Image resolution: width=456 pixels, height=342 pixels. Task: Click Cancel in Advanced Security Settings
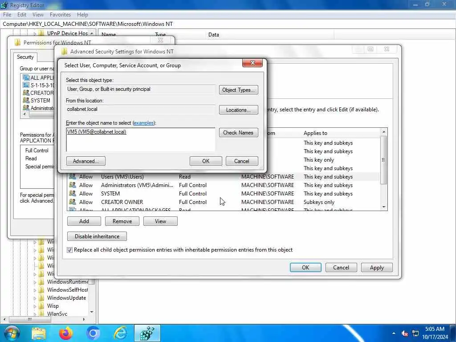[341, 268]
